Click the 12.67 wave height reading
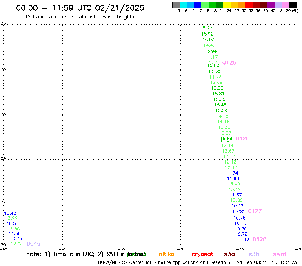Screen dimensions: 302x266 coord(228,151)
